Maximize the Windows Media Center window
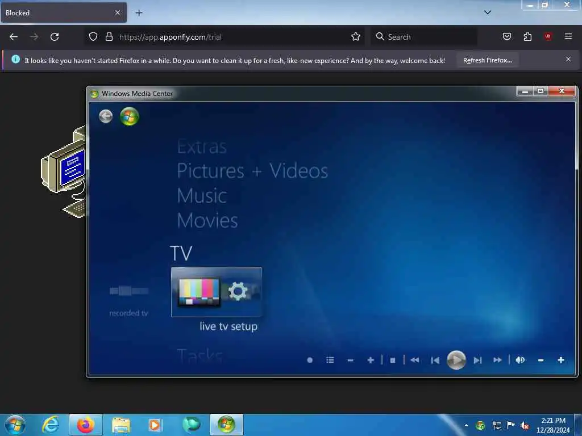Viewport: 582px width, 436px height. point(541,91)
